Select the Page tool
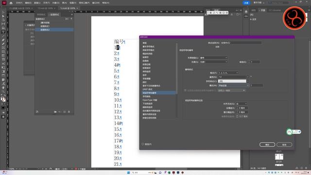This screenshot has height=175, width=311. 3,20
